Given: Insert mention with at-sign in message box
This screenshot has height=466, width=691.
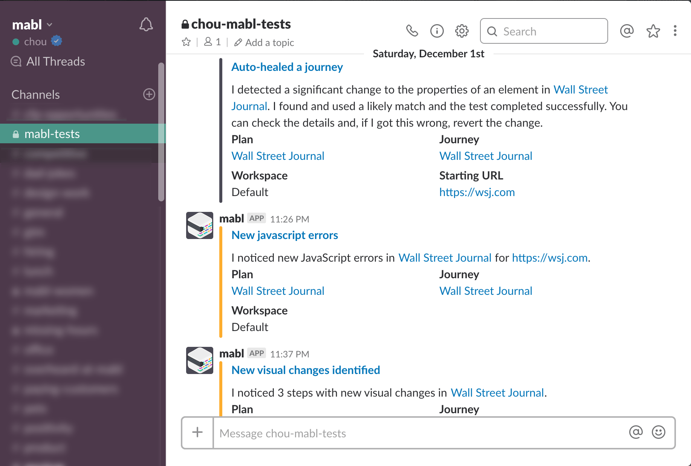Looking at the screenshot, I should click(636, 432).
